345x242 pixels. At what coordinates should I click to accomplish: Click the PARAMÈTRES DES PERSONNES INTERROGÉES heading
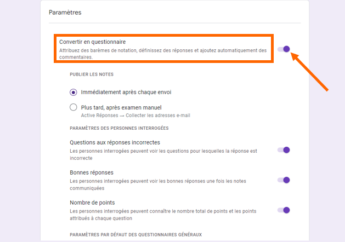(118, 128)
